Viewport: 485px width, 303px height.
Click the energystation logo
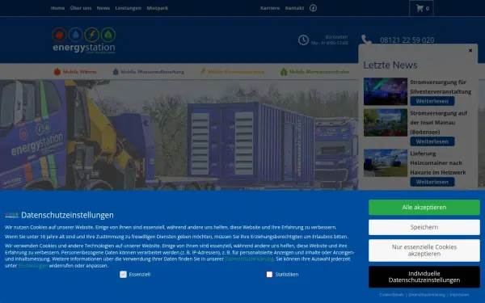click(x=84, y=40)
